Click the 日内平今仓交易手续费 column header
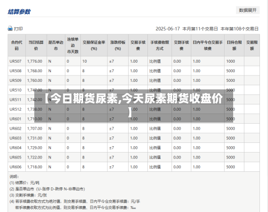Viewport: 268px width, 212px height. pos(207,46)
